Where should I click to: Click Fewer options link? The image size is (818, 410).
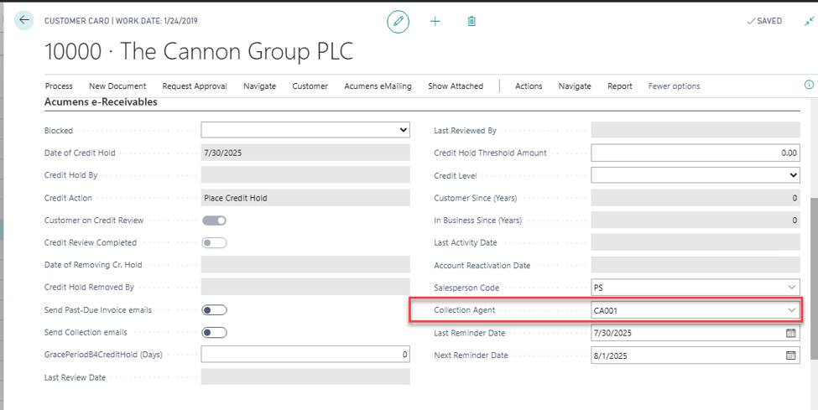(674, 86)
